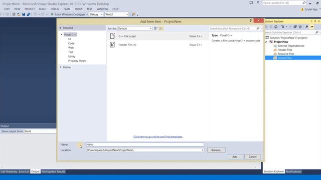Select External Dependencies in Solution Explorer
Viewport: 321px width, 180px height.
pyautogui.click(x=291, y=46)
